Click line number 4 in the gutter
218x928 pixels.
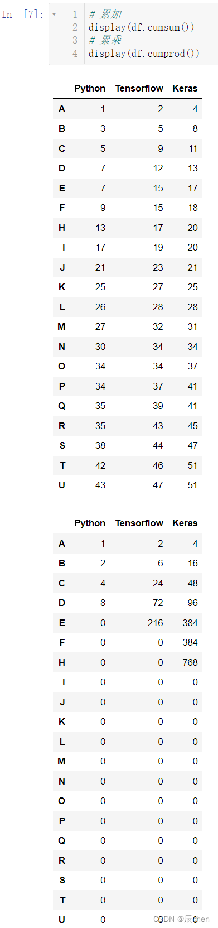75,53
